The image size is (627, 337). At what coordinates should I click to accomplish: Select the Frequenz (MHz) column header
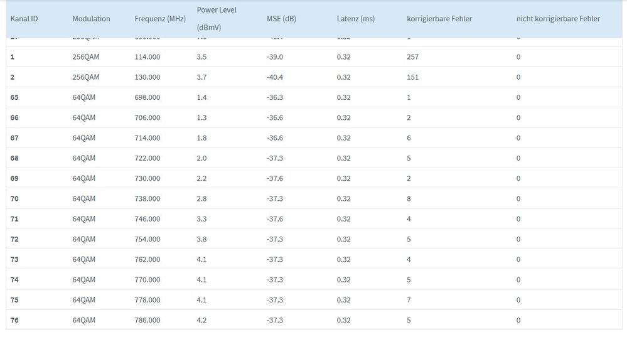[160, 19]
